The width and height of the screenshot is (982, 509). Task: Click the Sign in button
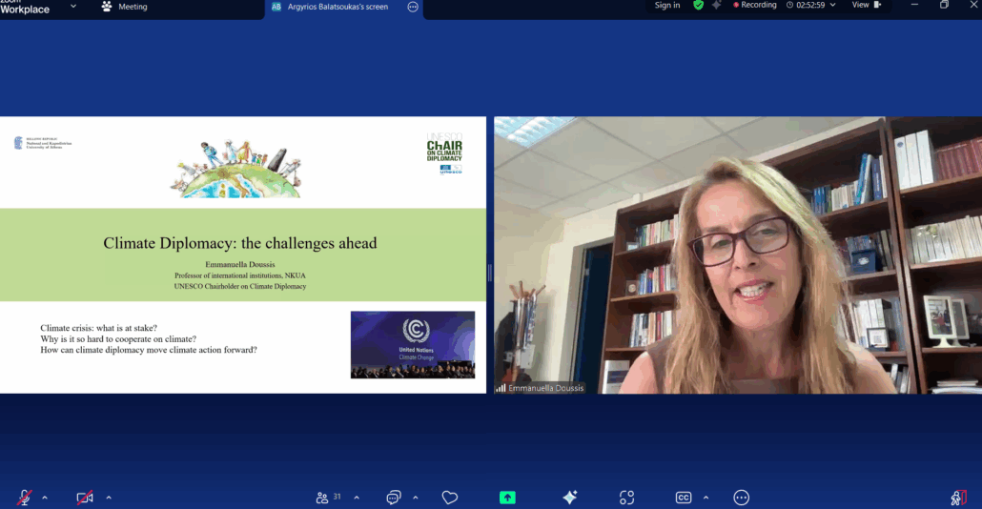pyautogui.click(x=667, y=6)
